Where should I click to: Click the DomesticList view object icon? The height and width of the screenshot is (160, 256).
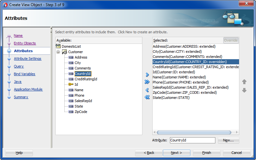[x=58, y=46]
